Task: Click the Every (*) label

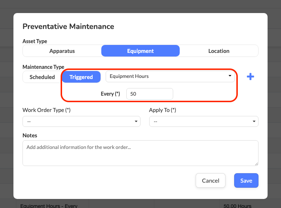Action: [110, 94]
